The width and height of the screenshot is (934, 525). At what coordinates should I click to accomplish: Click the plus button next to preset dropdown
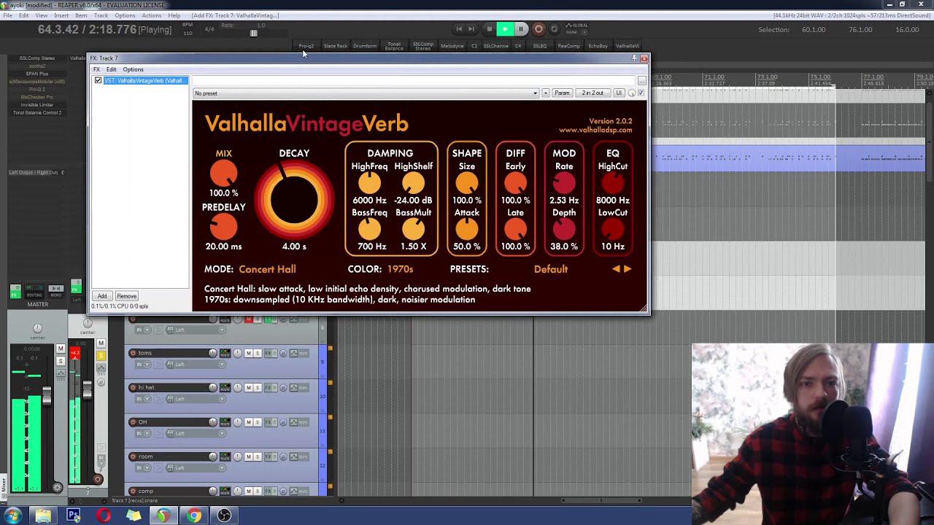click(546, 93)
